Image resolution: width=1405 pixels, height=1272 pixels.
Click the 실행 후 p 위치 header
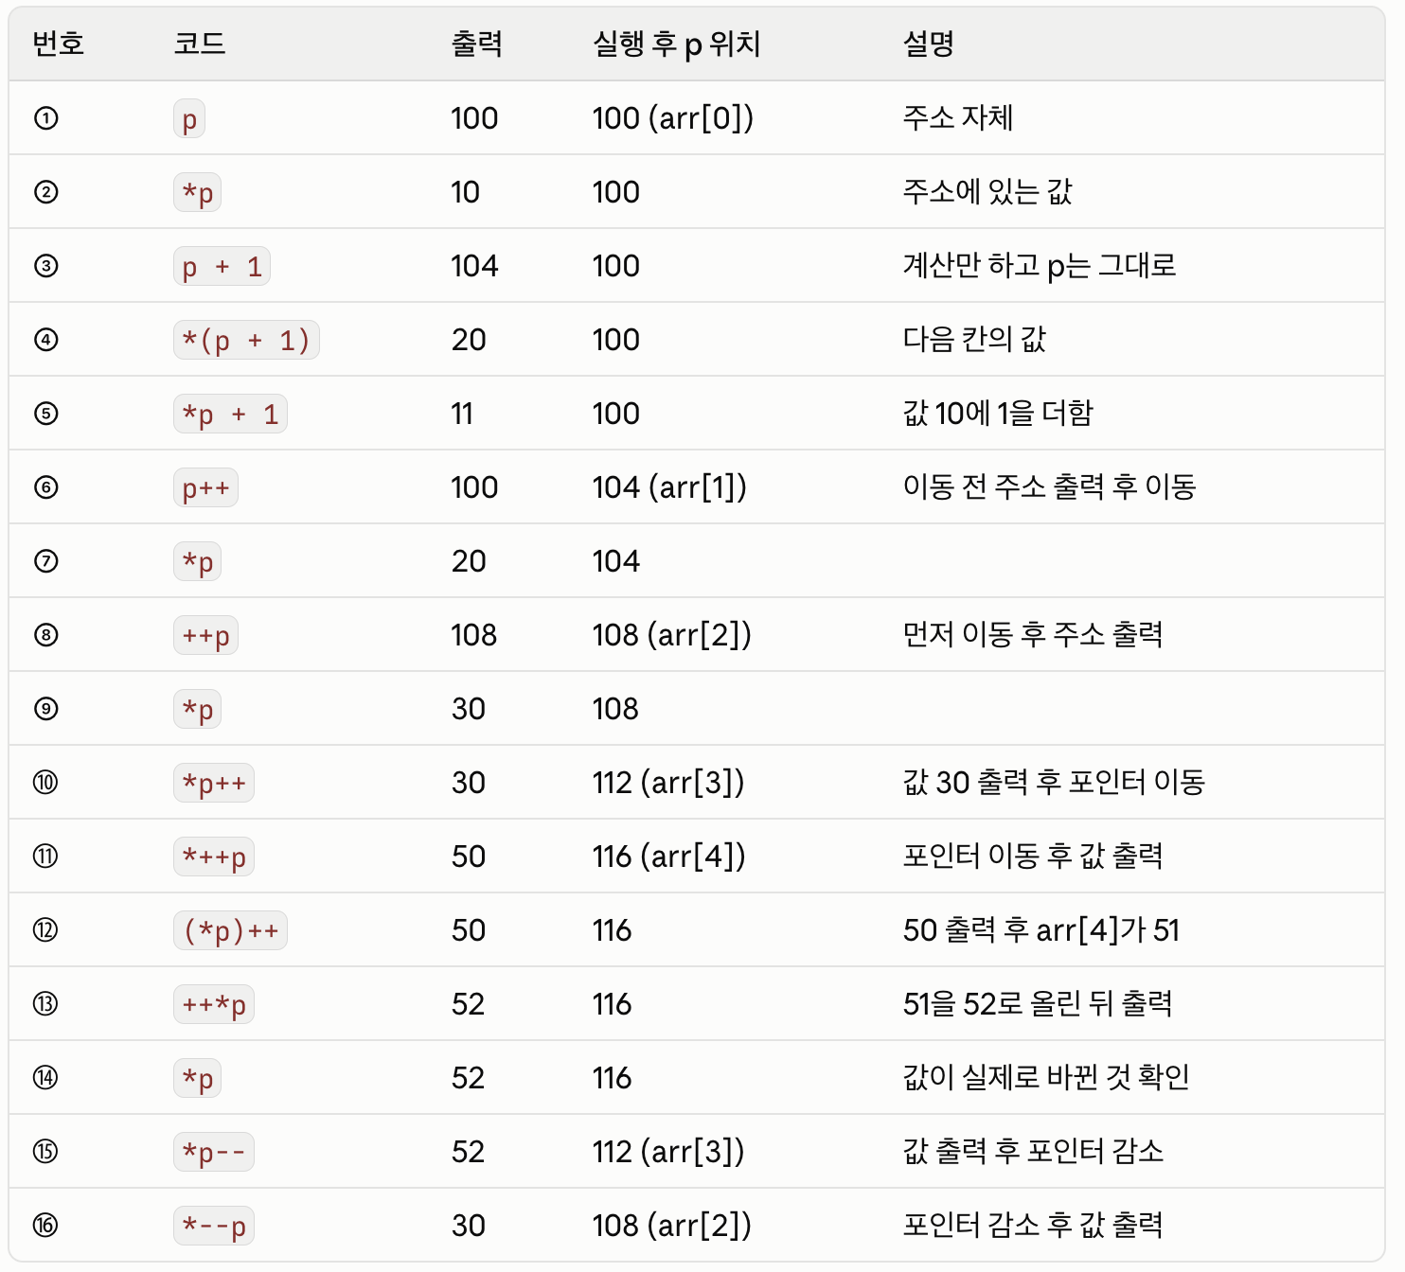(x=677, y=44)
